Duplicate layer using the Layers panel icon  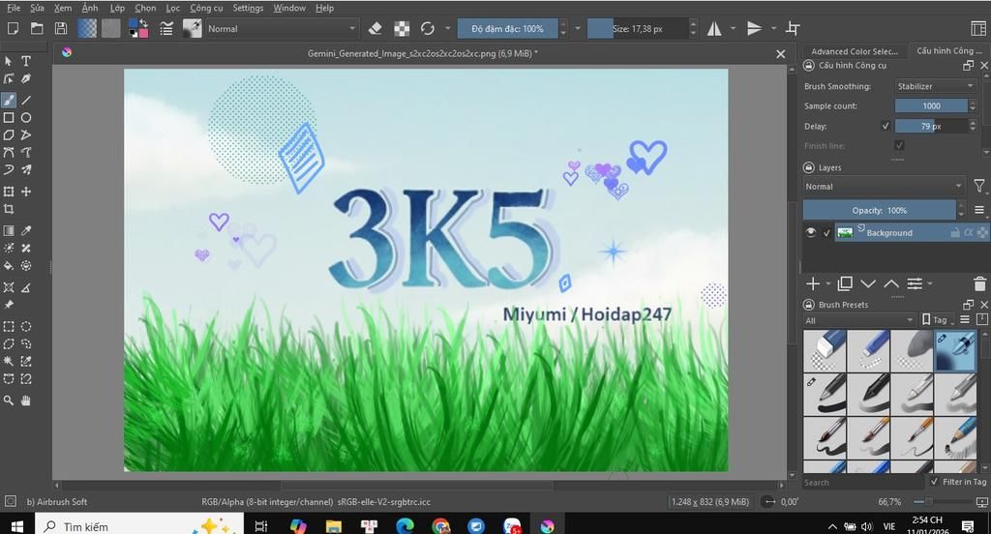coord(845,283)
